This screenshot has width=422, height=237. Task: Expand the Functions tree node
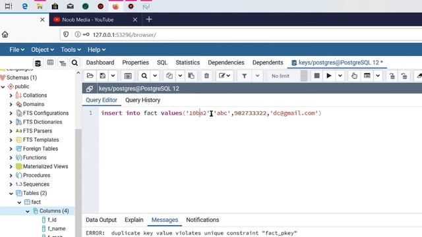point(11,157)
